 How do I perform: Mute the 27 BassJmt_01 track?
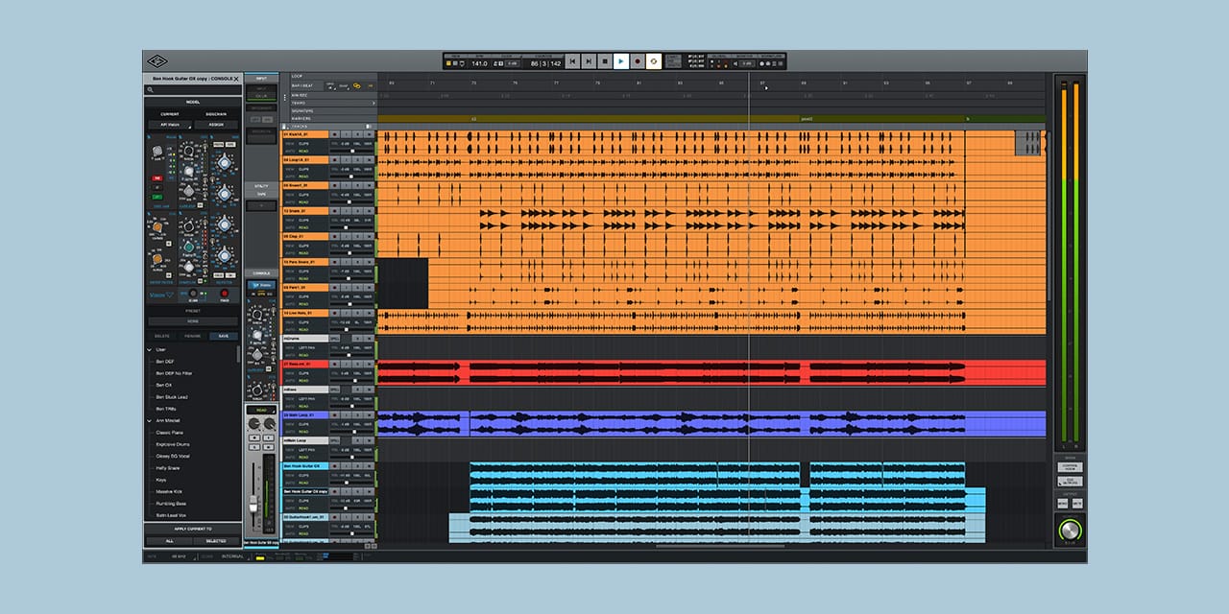[369, 364]
